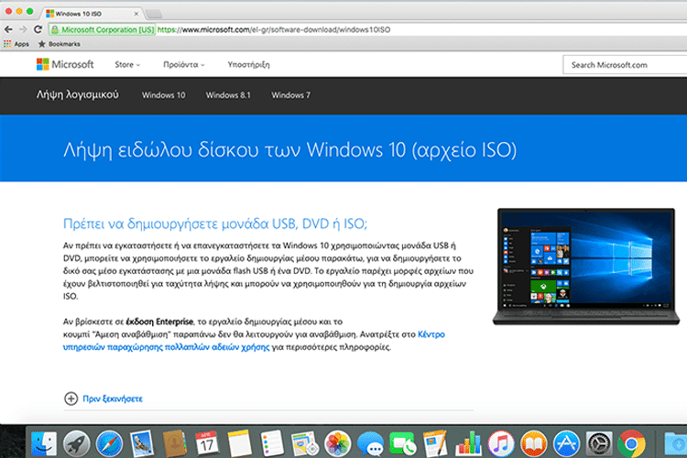Go back using Chrome's back arrow
This screenshot has height=458, width=687.
click(x=8, y=29)
